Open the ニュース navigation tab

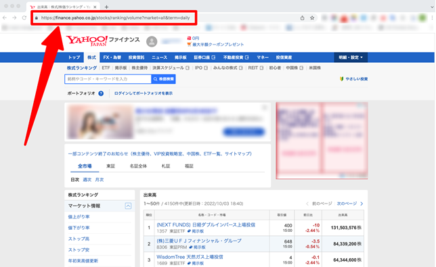[159, 57]
